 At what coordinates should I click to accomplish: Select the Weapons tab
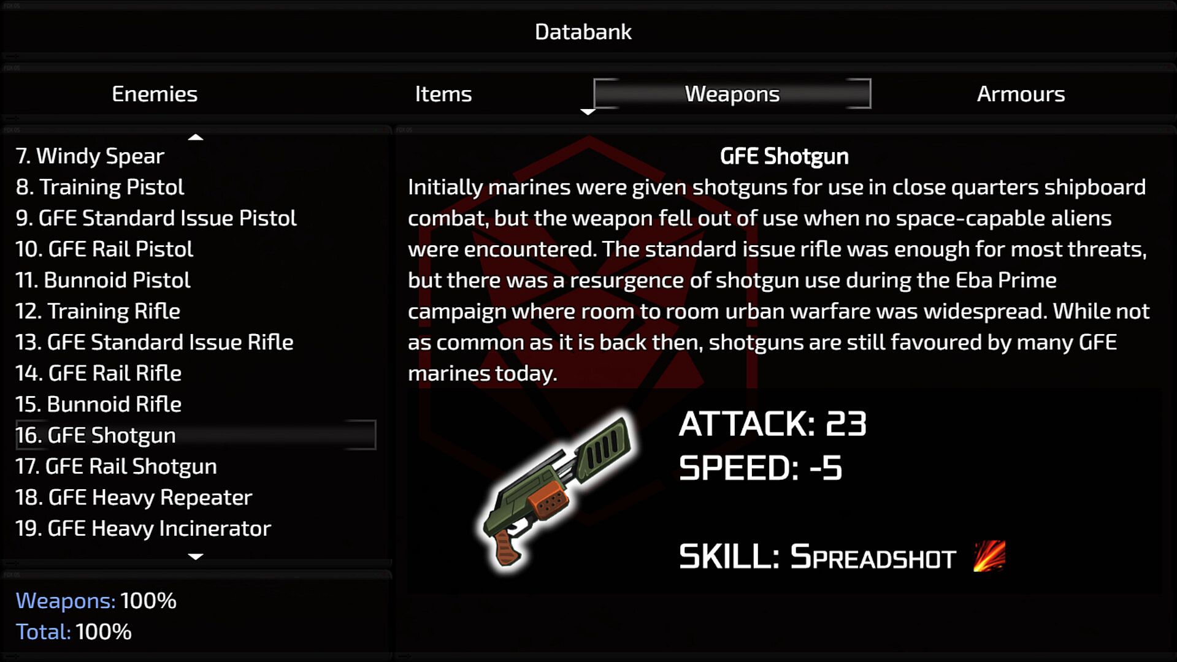732,94
